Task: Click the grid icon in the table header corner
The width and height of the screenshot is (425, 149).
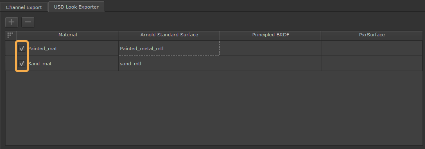Action: click(x=10, y=35)
